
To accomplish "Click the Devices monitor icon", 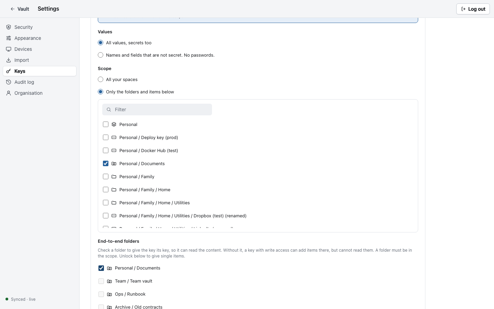I will (x=9, y=49).
